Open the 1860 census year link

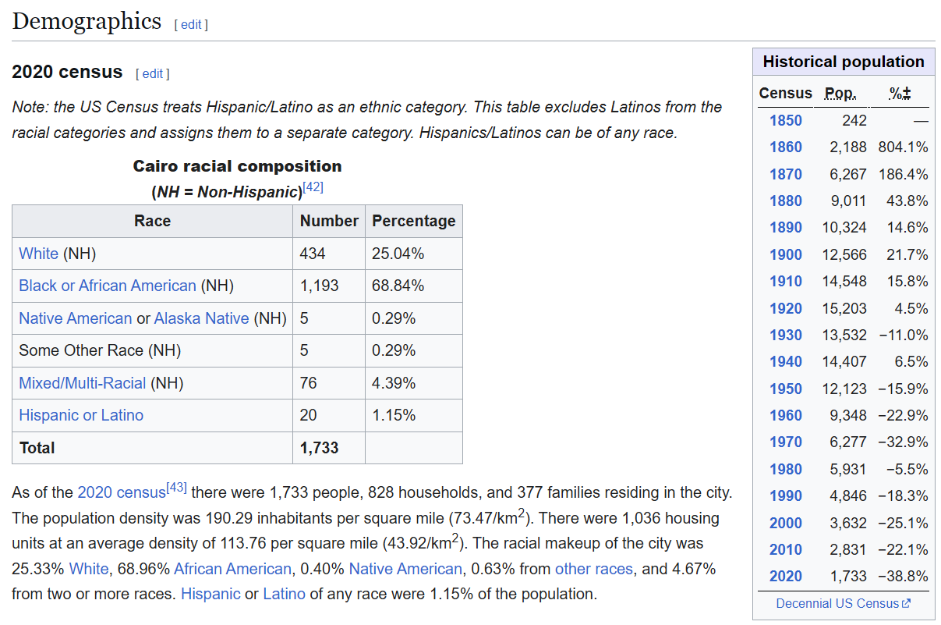(x=786, y=147)
